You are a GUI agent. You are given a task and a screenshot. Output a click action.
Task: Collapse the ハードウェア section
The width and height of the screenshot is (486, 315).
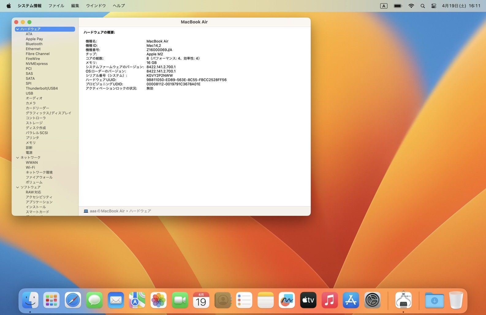pyautogui.click(x=17, y=29)
